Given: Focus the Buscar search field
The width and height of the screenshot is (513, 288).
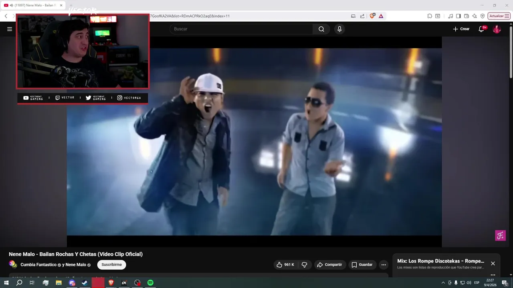Looking at the screenshot, I should pyautogui.click(x=241, y=29).
